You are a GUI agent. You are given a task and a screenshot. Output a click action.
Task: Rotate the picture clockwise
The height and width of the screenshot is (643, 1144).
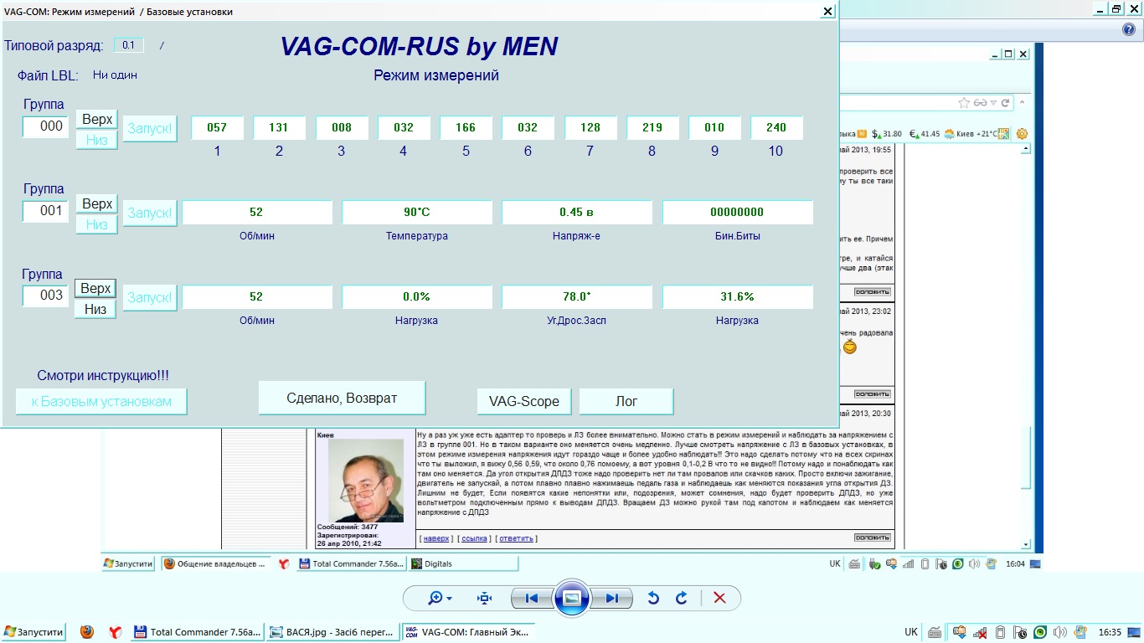[682, 598]
